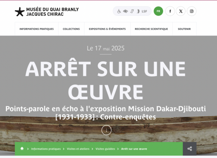
Task: Open the LSF sign language link
Action: 144,11
